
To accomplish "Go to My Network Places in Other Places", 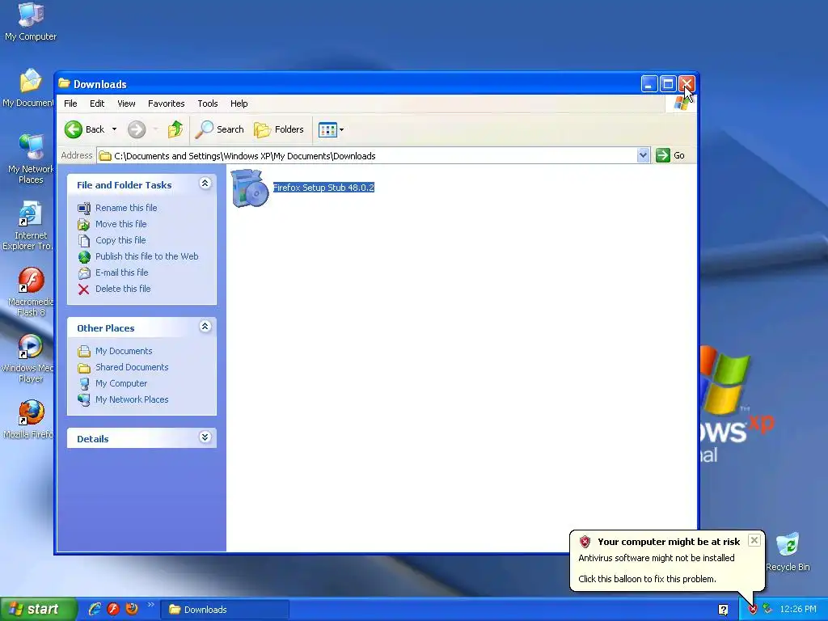I will point(132,399).
